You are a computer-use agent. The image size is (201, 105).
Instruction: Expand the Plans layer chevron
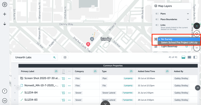[x=188, y=14]
